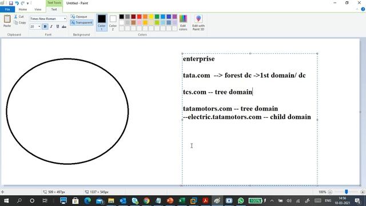Pick the green color swatch

(157, 17)
